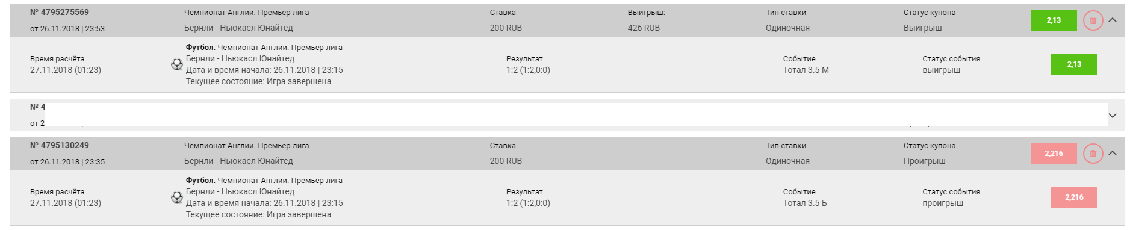Collapse coupon 4795275569 details
This screenshot has height=230, width=1130.
coord(1113,20)
